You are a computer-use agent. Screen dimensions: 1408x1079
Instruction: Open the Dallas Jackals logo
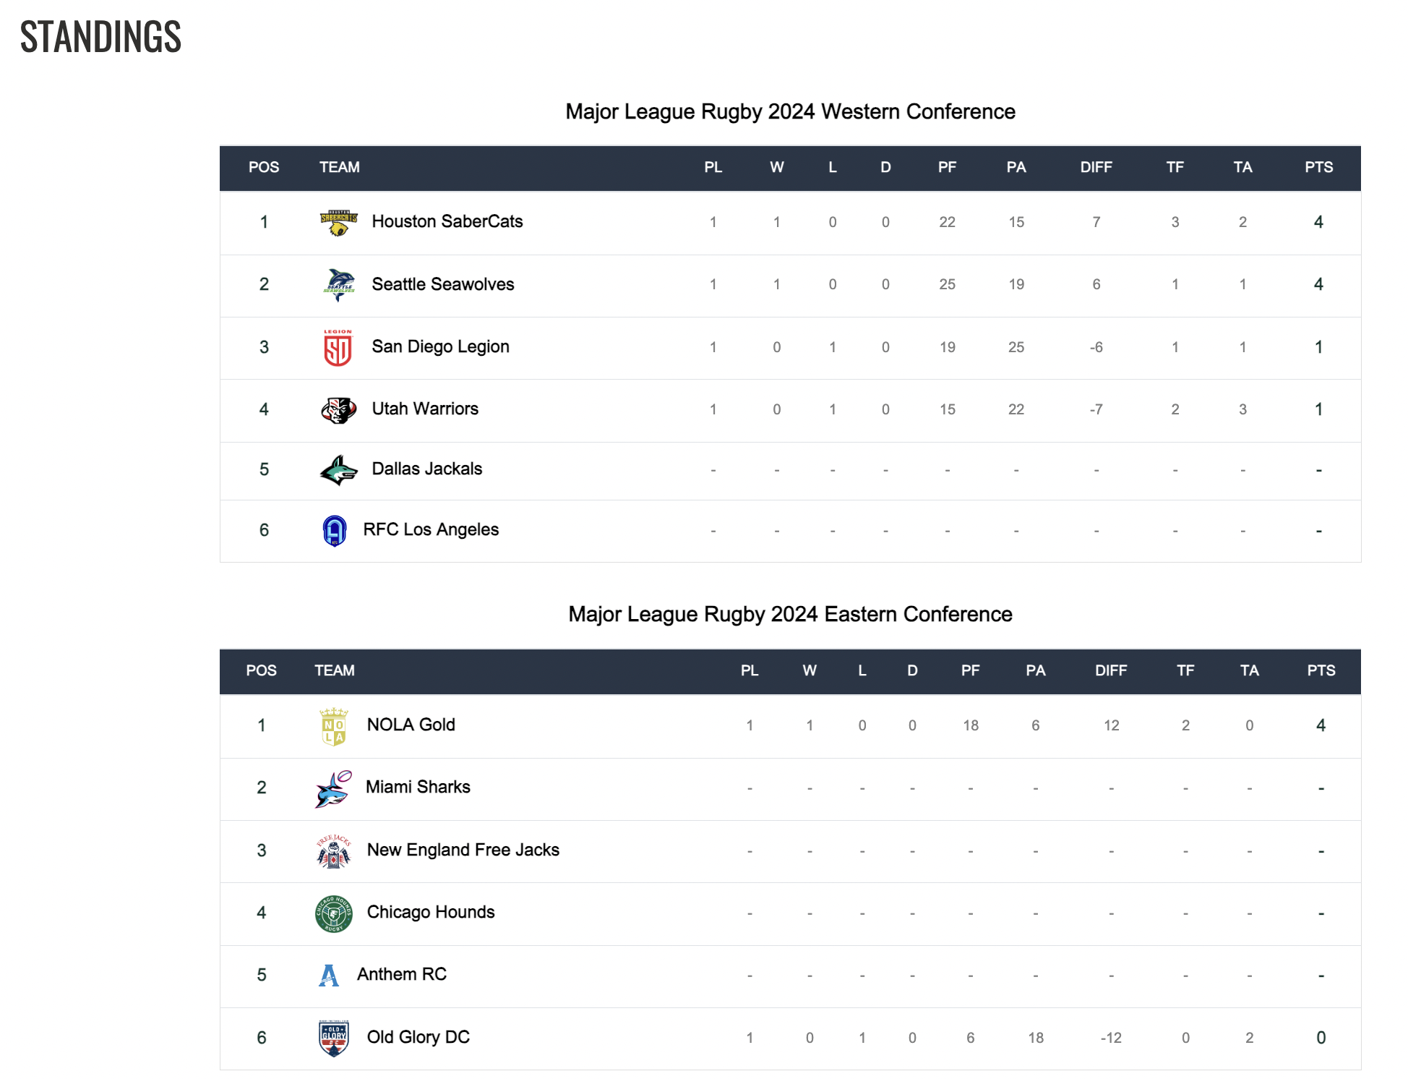tap(338, 470)
